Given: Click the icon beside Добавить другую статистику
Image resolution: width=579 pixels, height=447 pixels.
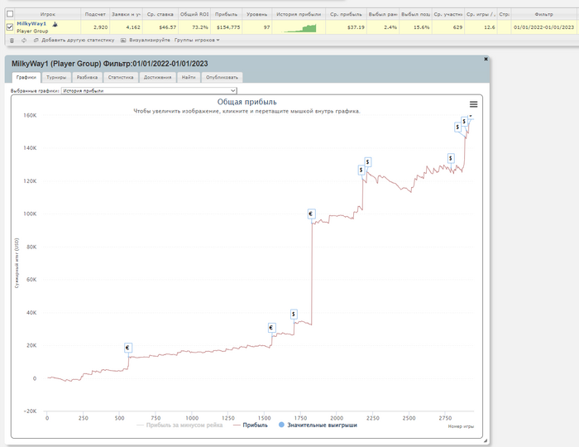Looking at the screenshot, I should pos(36,41).
